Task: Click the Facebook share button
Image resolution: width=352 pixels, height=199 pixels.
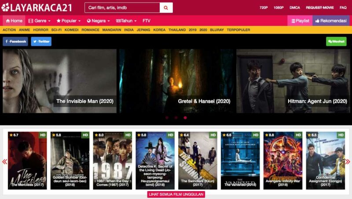Action: click(x=15, y=41)
